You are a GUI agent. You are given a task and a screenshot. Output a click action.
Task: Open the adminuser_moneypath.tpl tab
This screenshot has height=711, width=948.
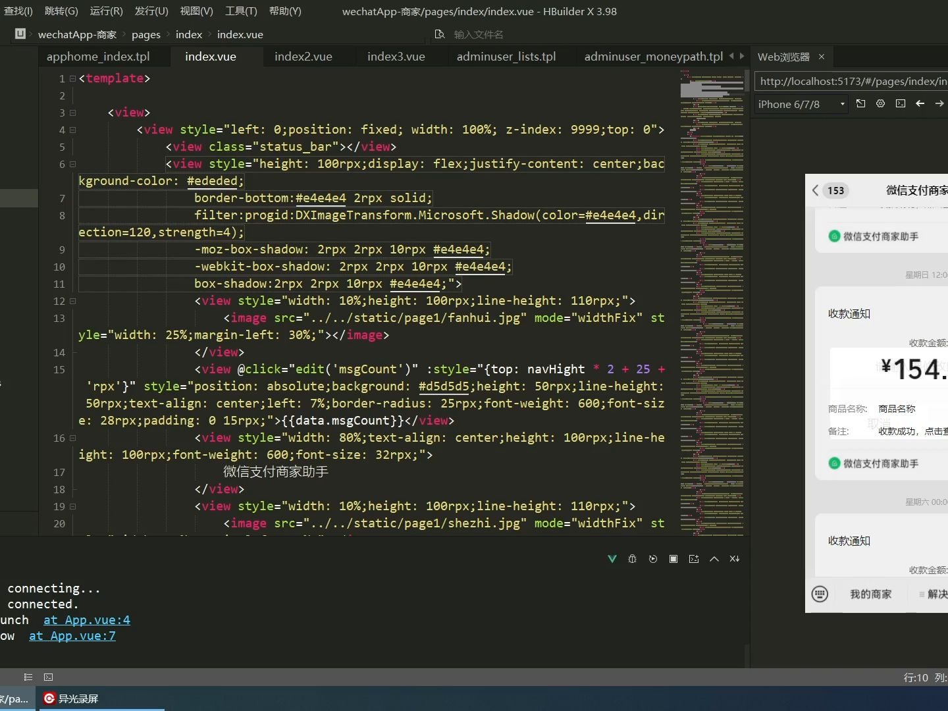(654, 57)
